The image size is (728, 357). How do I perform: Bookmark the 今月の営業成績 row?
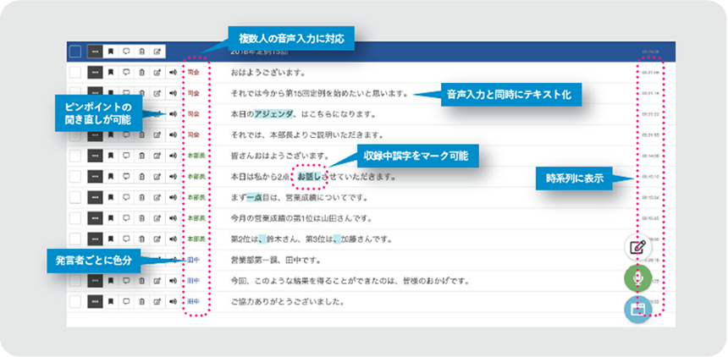tap(111, 217)
